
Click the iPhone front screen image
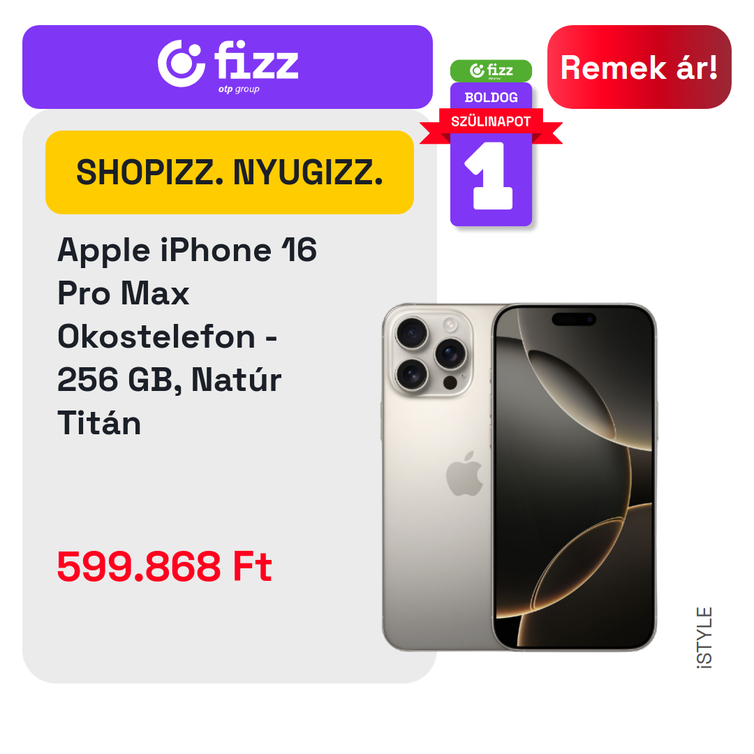coord(574,477)
